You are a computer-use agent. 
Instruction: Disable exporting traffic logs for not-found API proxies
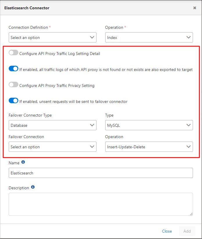click(x=13, y=69)
